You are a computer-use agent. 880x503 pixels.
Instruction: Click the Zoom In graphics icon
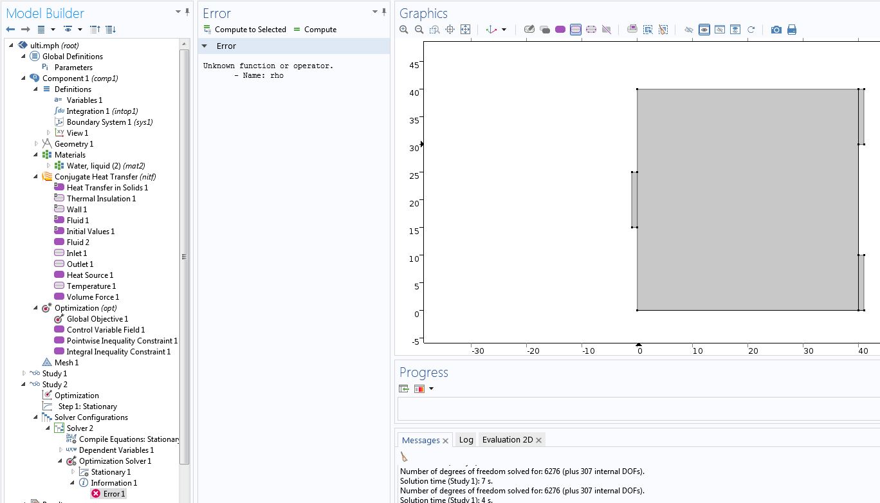[404, 30]
